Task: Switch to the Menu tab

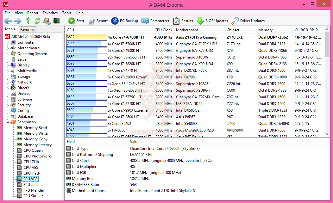Action: (10, 29)
